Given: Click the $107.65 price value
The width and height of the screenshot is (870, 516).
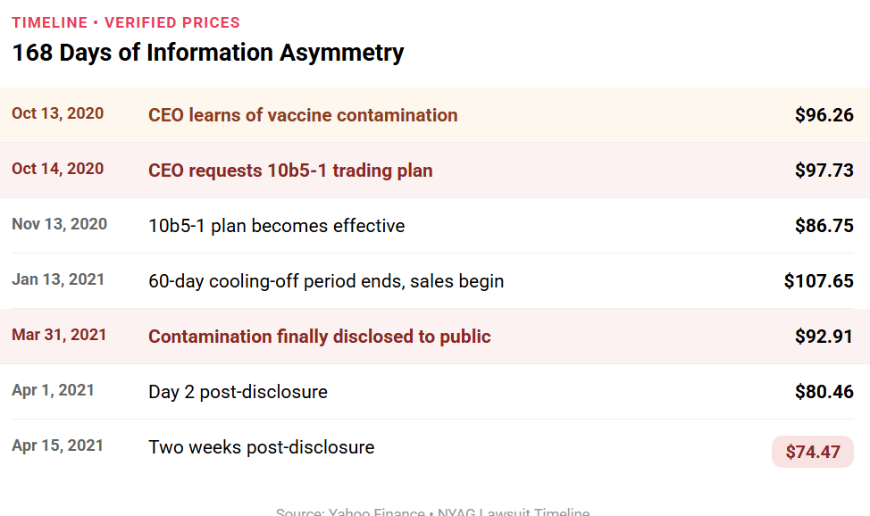Looking at the screenshot, I should point(818,281).
